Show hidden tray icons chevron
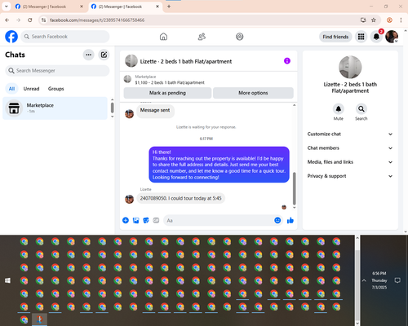Screen dimensions: 408x326 [x=364, y=280]
